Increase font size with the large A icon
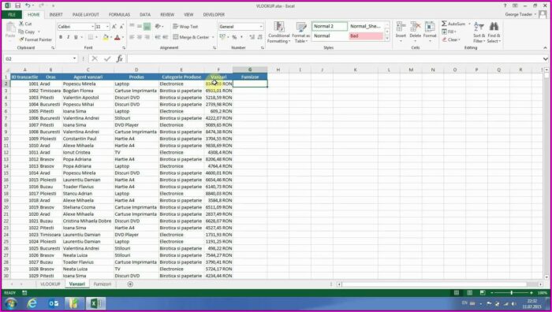This screenshot has height=312, width=552. [114, 27]
